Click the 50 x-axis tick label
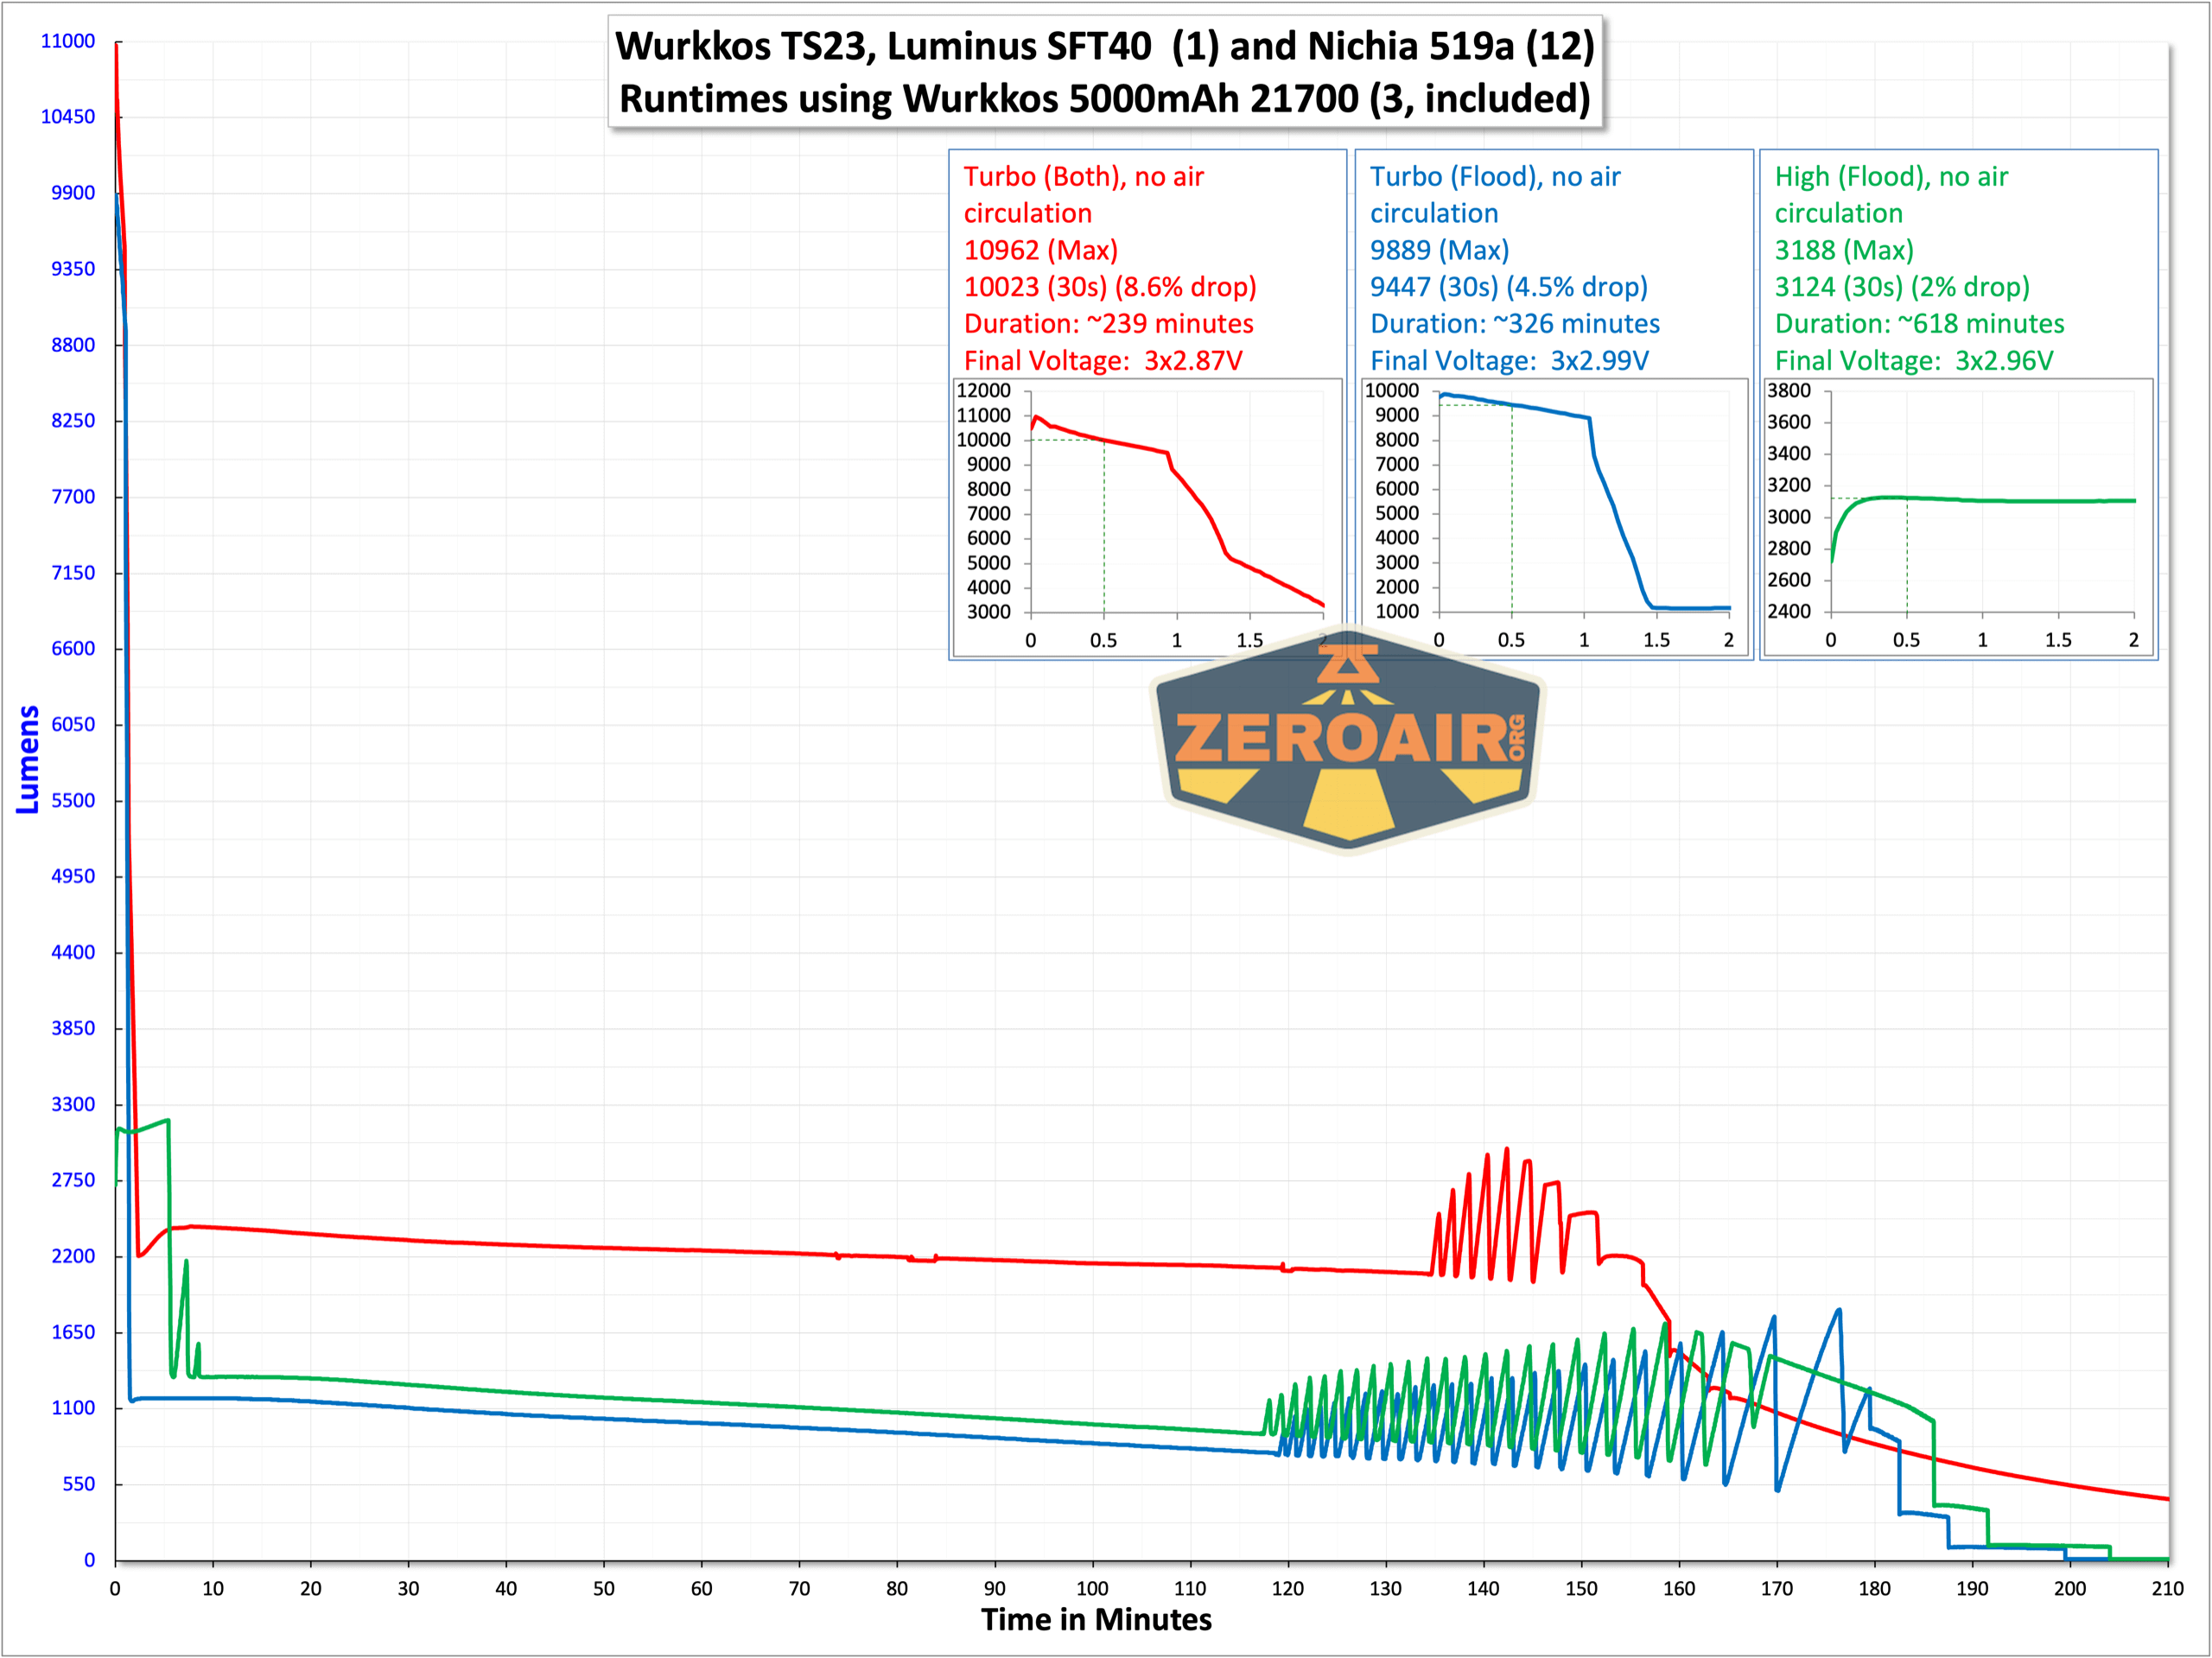The image size is (2212, 1658). point(604,1589)
